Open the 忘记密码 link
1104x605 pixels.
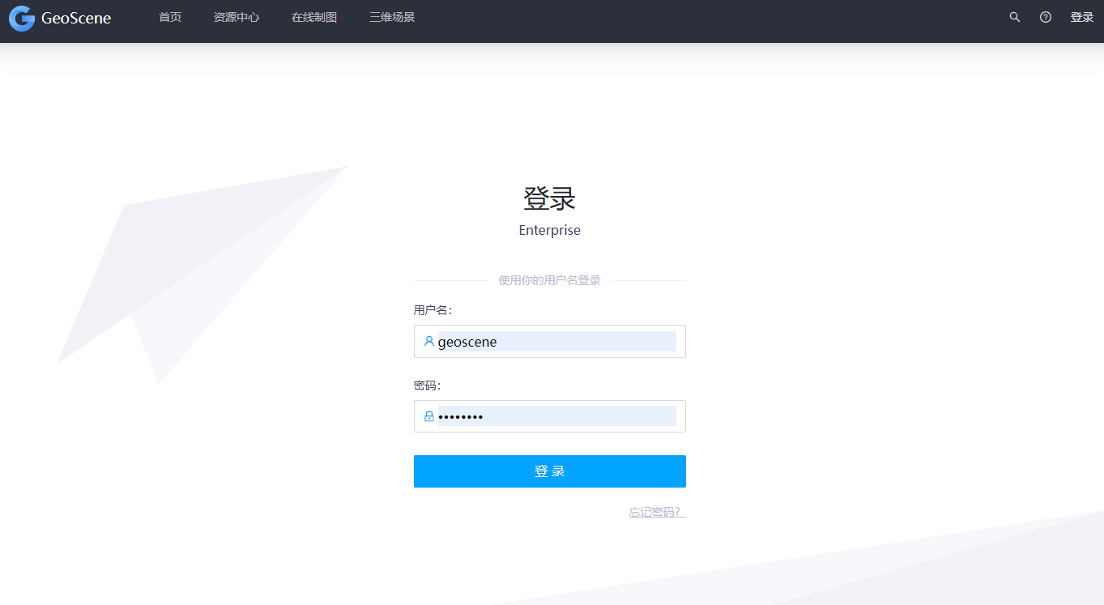tap(654, 511)
